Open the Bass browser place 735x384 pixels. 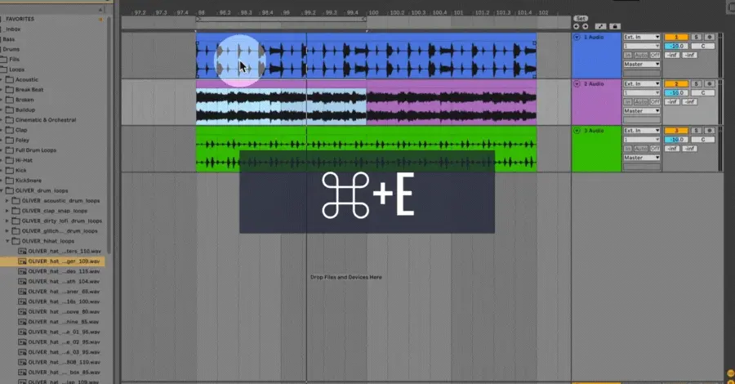8,39
